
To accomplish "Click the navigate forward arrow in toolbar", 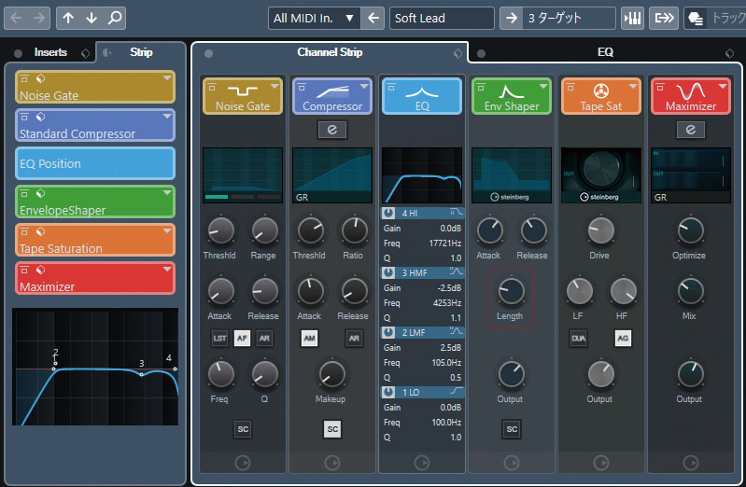I will pyautogui.click(x=39, y=18).
